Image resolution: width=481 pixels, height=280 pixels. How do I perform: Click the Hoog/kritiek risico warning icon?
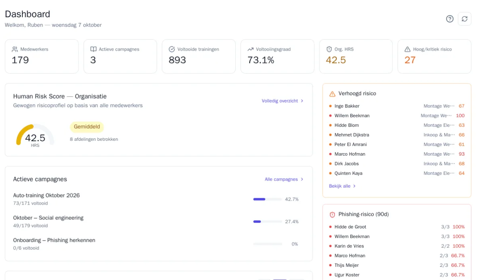[x=408, y=49]
